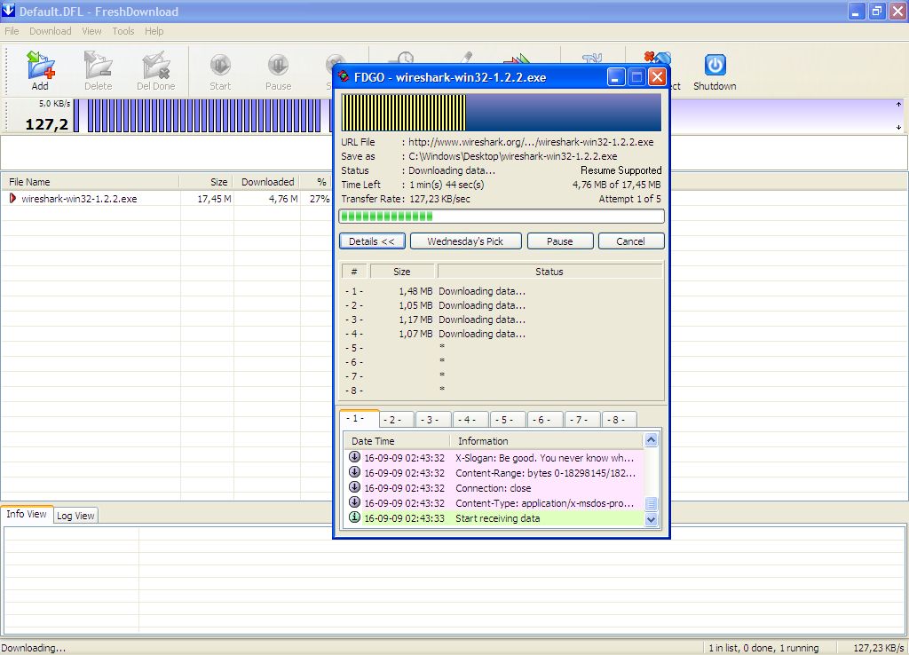Open the Help menu
The image size is (909, 655).
pyautogui.click(x=154, y=31)
